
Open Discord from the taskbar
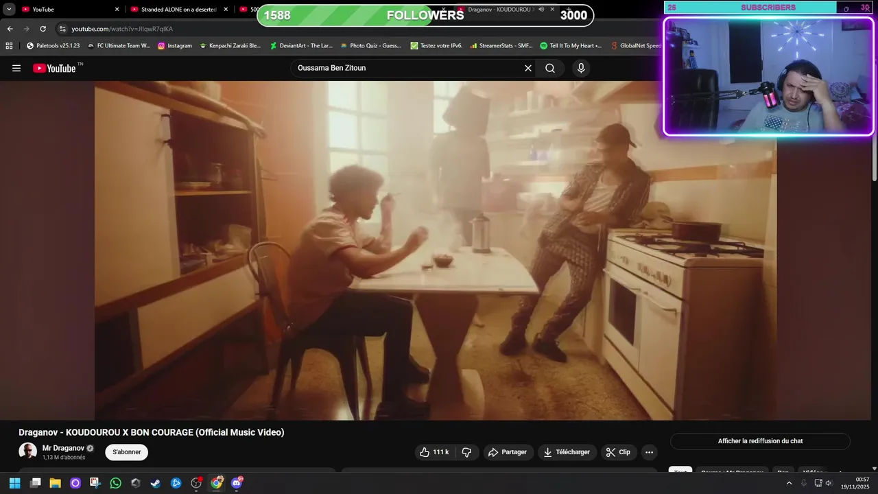[x=237, y=483]
